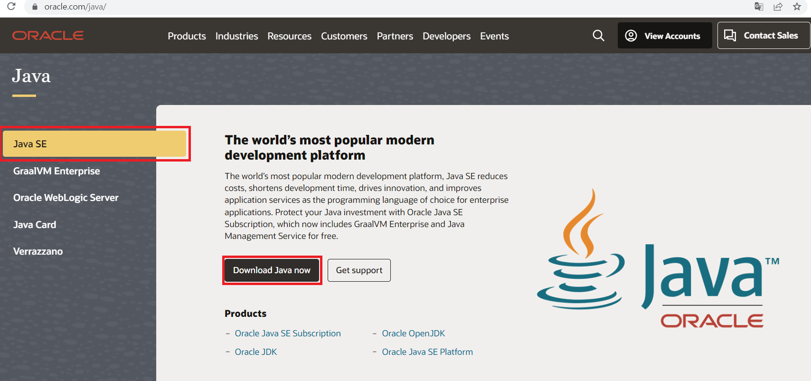This screenshot has height=381, width=811.
Task: Click the Get support button
Action: pyautogui.click(x=359, y=270)
